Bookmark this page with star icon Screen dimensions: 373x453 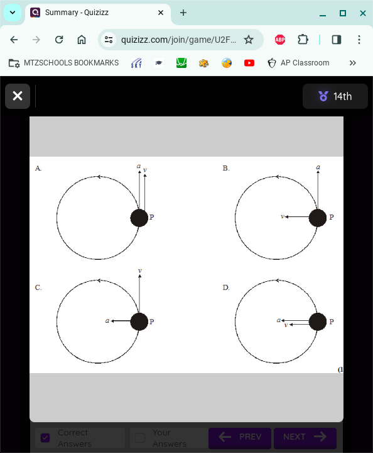[x=249, y=40]
